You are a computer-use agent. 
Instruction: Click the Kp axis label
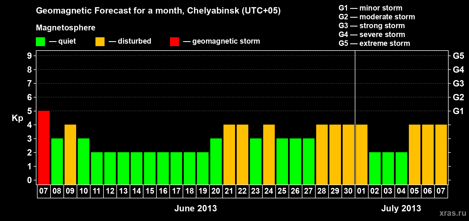pos(17,118)
